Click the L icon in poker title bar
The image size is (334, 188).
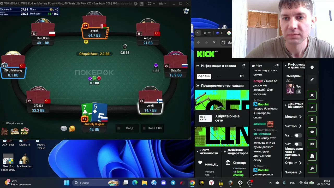click(x=141, y=4)
